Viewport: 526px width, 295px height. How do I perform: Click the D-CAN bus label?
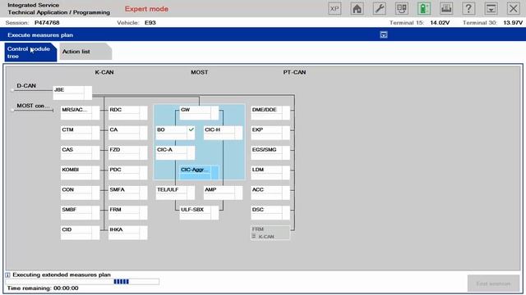point(26,85)
